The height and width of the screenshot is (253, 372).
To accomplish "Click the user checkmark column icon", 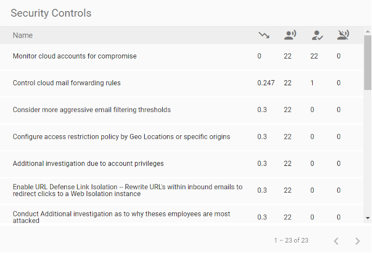I will pyautogui.click(x=317, y=35).
